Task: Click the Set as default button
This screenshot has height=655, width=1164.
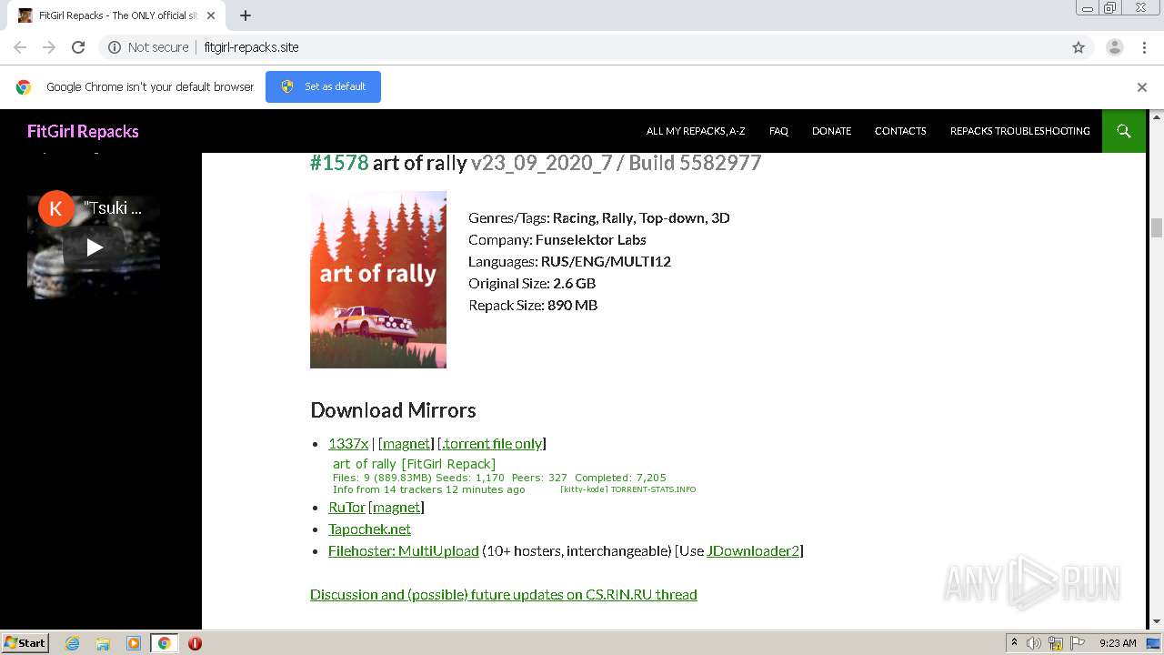Action: [323, 86]
